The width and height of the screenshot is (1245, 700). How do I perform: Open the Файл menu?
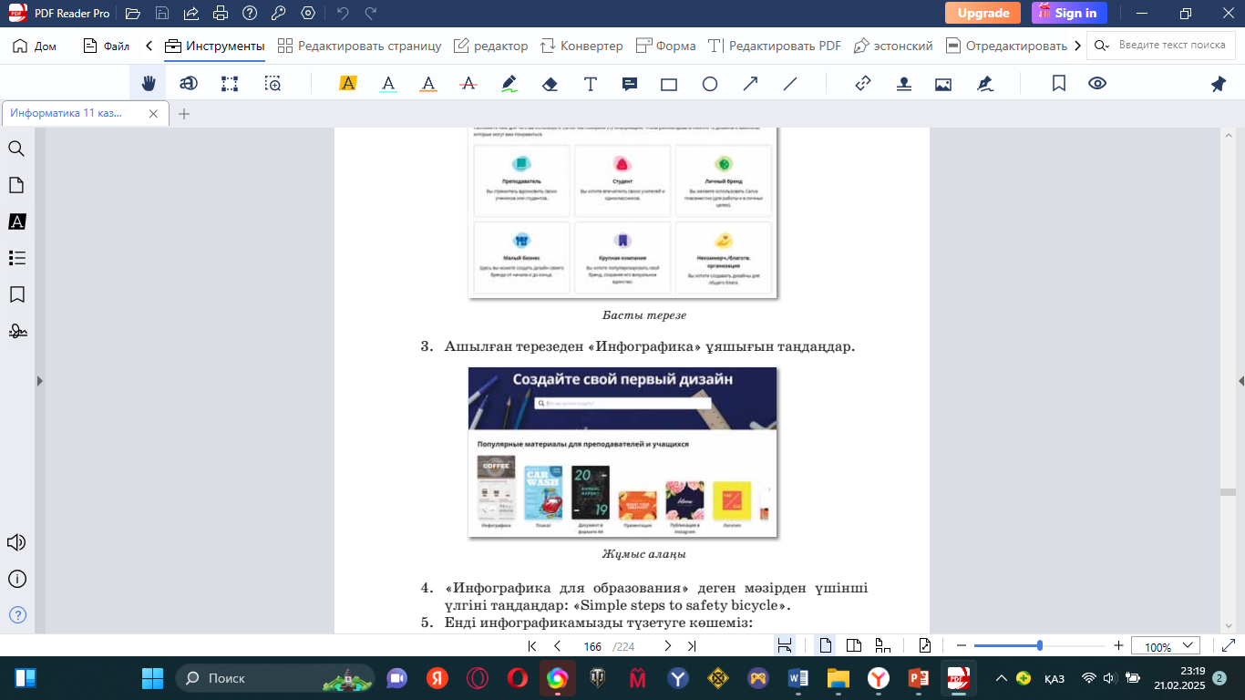tap(107, 46)
